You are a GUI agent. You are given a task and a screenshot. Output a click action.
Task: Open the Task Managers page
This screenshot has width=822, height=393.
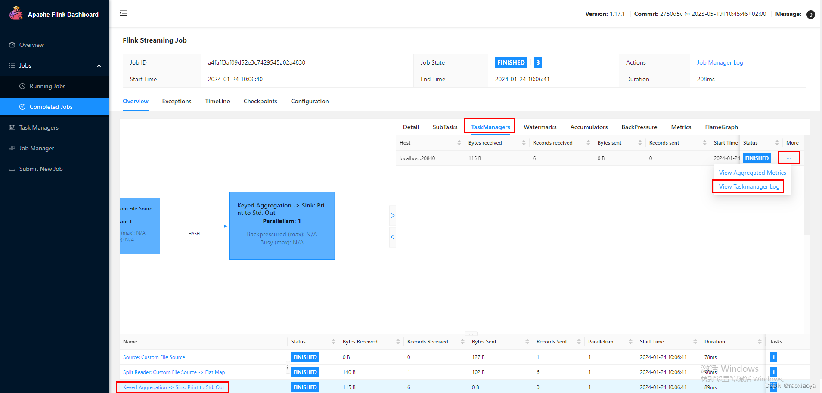39,127
